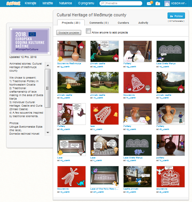This screenshot has height=202, width=192.
Task: Open lace bobbins thumbnail with monkey
Action: (x=105, y=145)
